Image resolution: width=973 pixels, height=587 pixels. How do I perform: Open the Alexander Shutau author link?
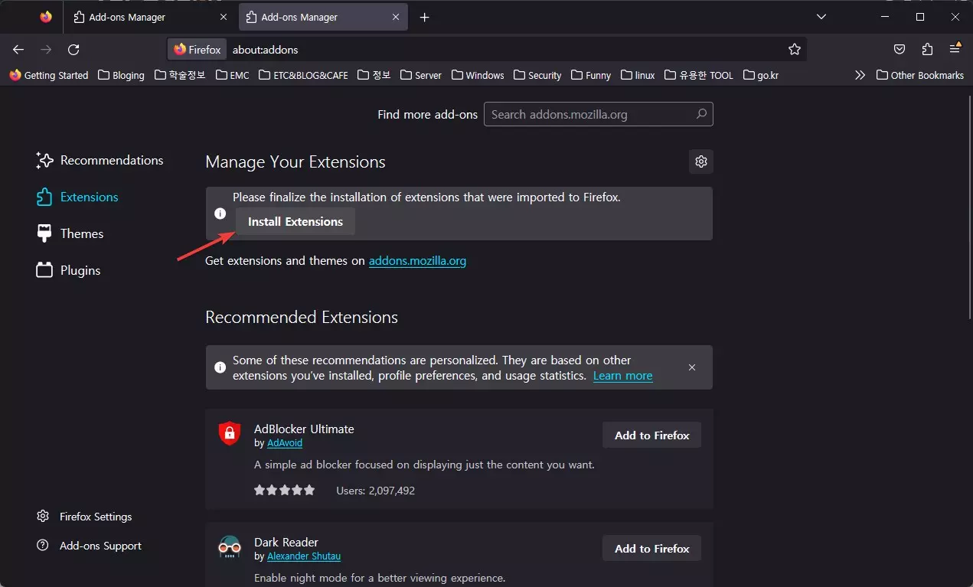304,556
